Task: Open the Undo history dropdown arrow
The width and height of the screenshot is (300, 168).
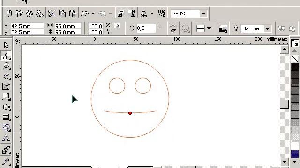Action: [93, 14]
